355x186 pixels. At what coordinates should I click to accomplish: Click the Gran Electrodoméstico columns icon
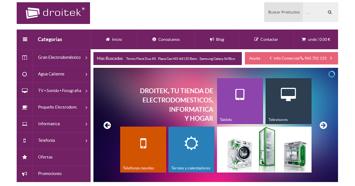(25, 58)
